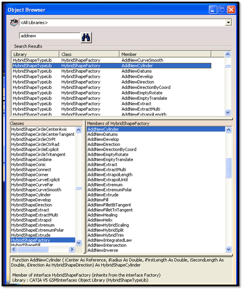Select AddNewCylinder in the Search Results list
243x290 pixels.
click(x=112, y=66)
